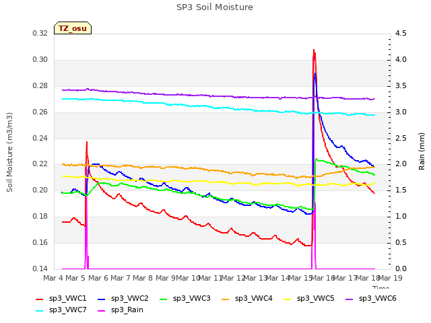The width and height of the screenshot is (431, 323).
Task: Click the 0.14 left axis value
Action: 40,268
